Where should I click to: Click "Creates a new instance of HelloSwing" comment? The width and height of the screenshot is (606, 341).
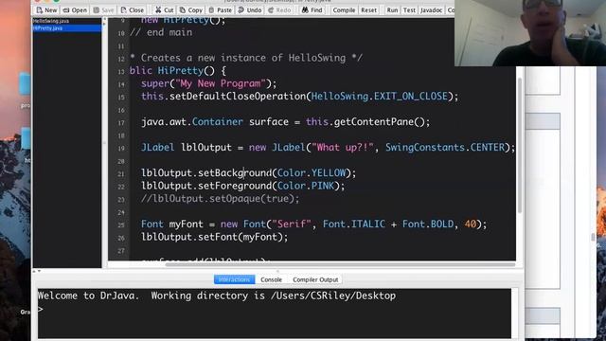[243, 58]
